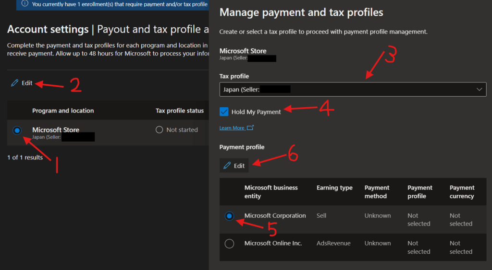This screenshot has width=492, height=270.
Task: Click the Program and location column header
Action: coord(63,111)
